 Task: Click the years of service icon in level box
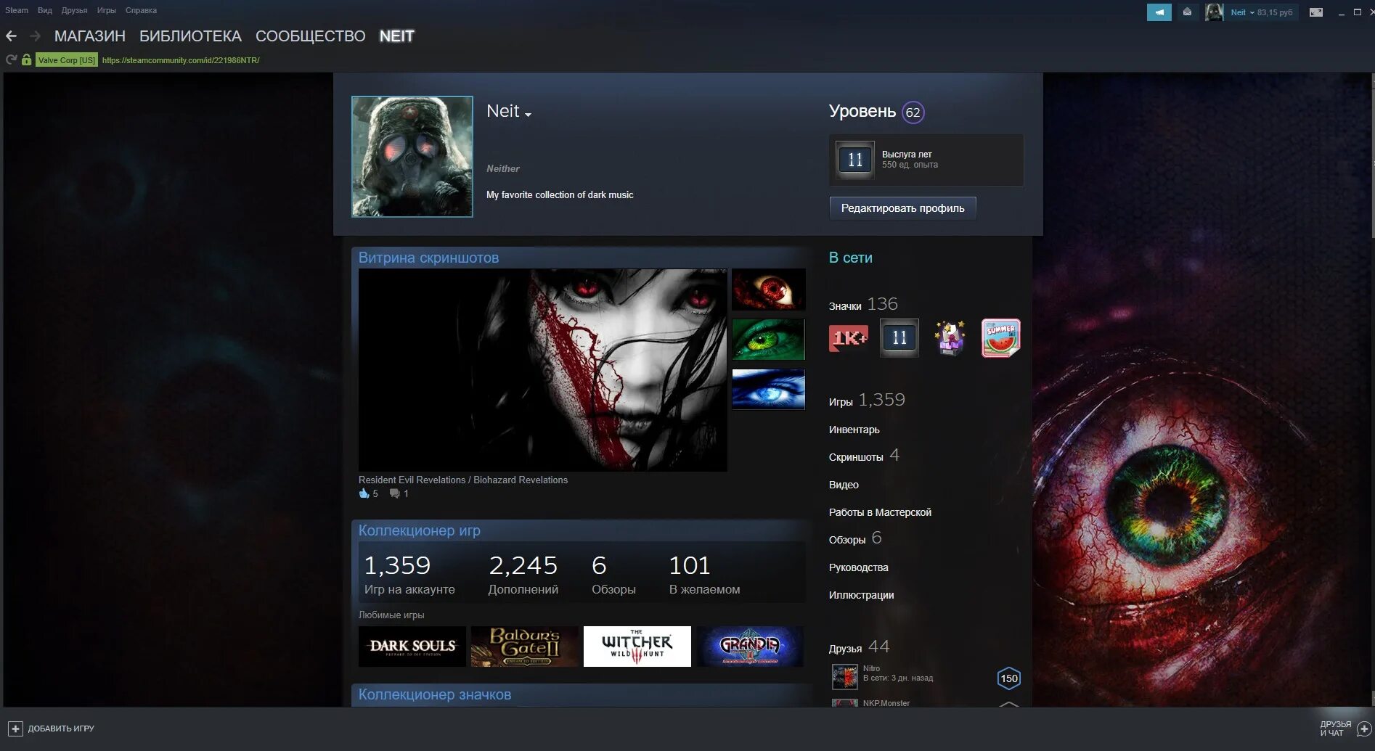[855, 160]
